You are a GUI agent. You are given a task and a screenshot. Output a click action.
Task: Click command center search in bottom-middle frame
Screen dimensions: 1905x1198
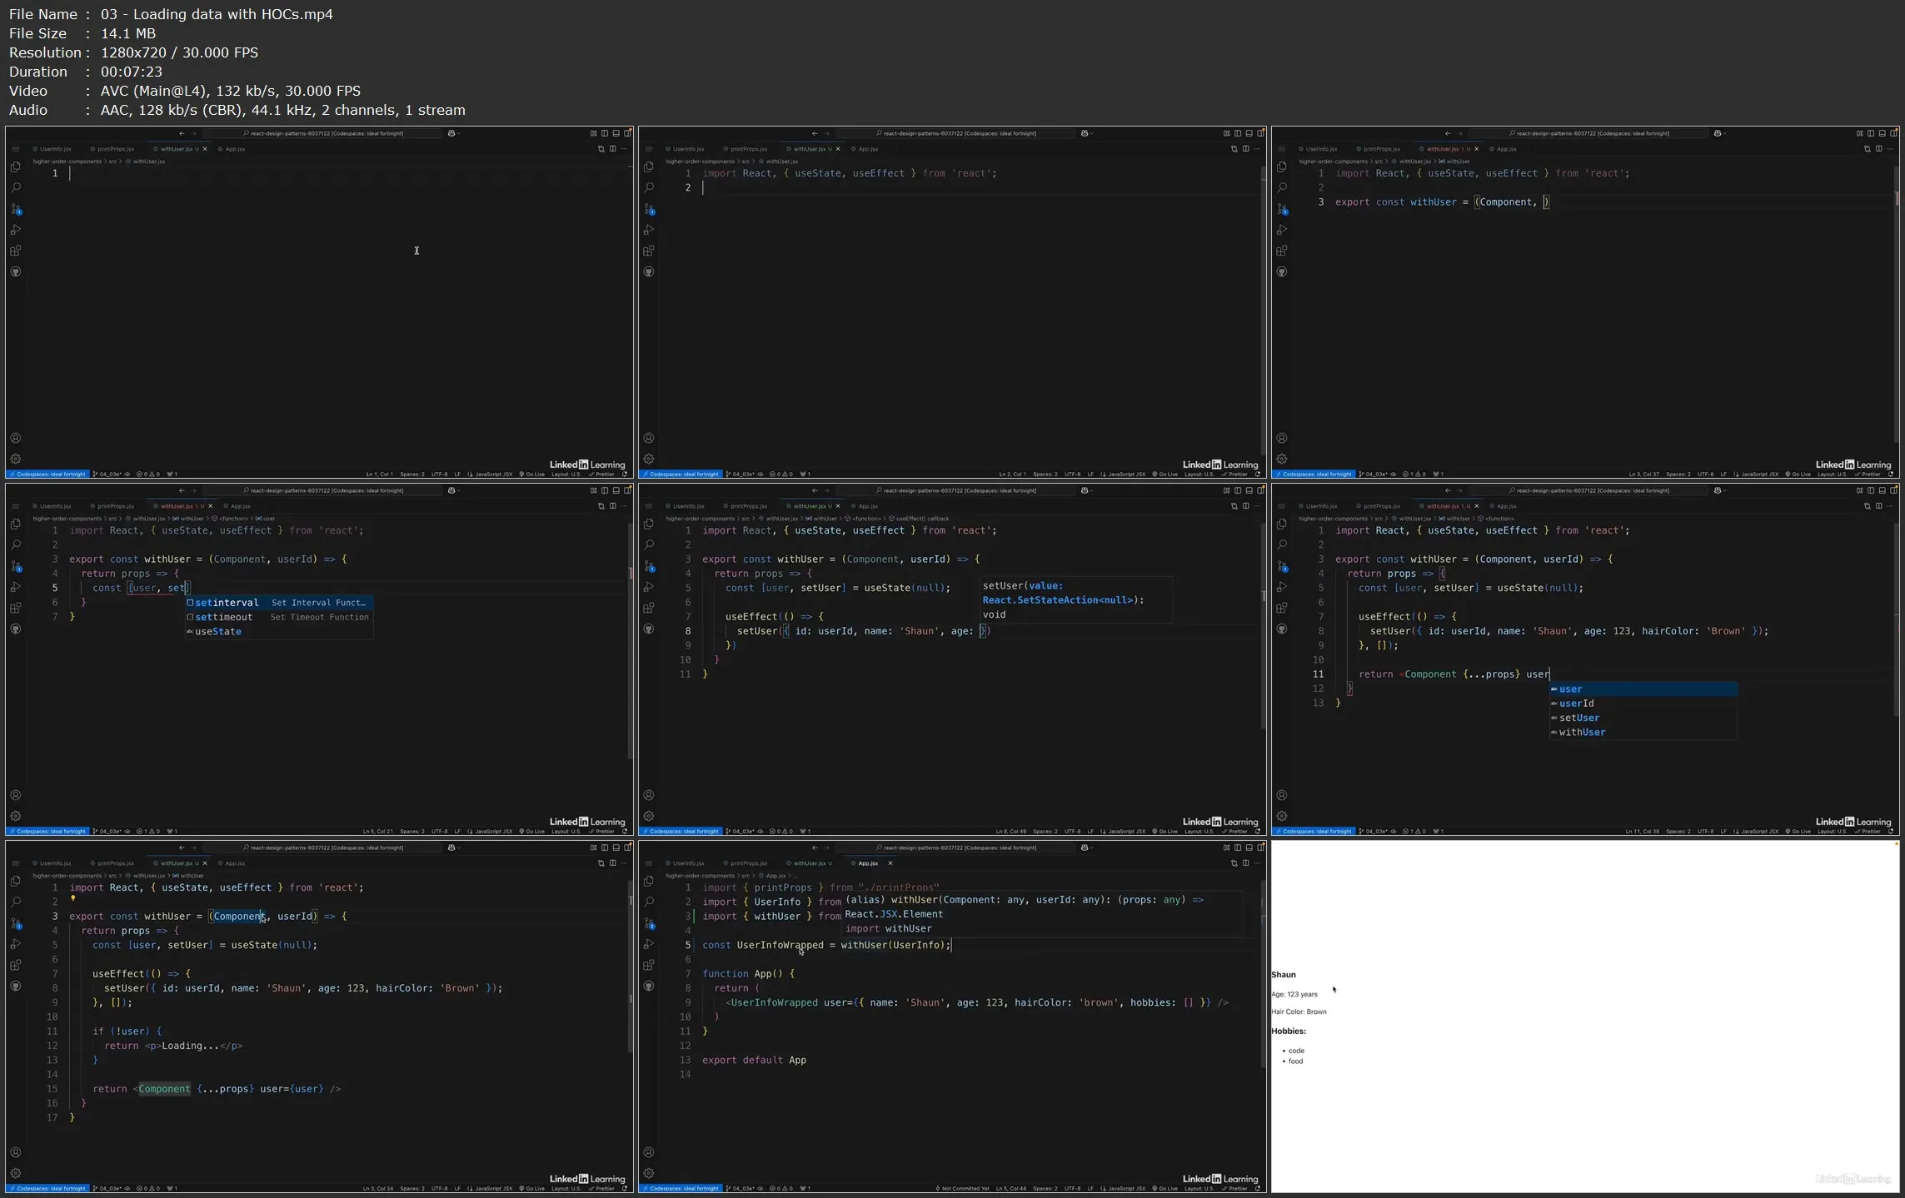955,848
